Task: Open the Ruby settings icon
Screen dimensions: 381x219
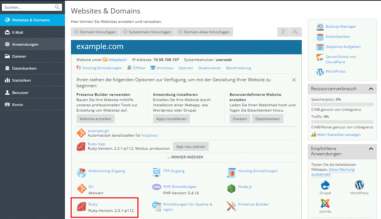Action: pos(81,207)
